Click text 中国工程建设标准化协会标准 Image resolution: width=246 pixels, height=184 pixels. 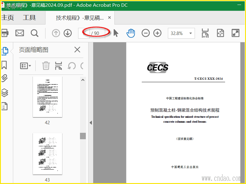(x=185, y=98)
